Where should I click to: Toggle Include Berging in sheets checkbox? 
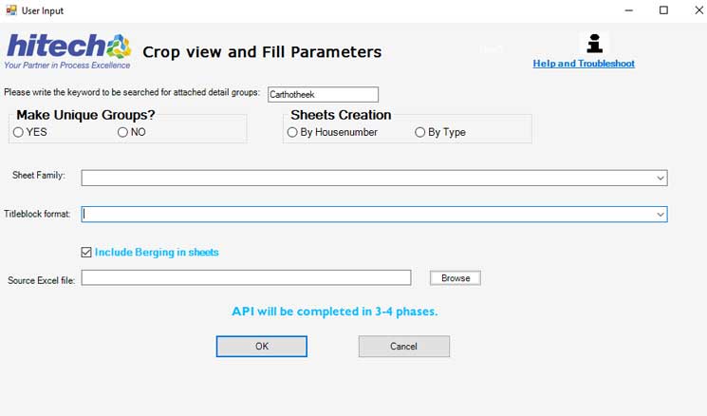(87, 253)
